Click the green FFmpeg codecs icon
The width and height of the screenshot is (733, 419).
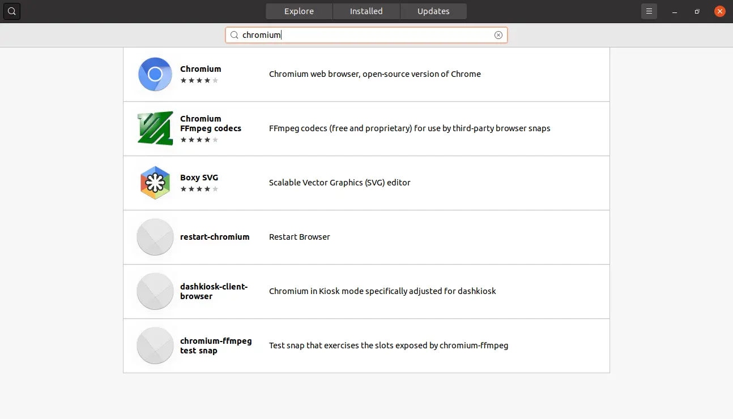pos(155,128)
